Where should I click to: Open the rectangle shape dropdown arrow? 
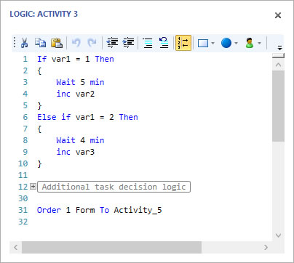212,43
